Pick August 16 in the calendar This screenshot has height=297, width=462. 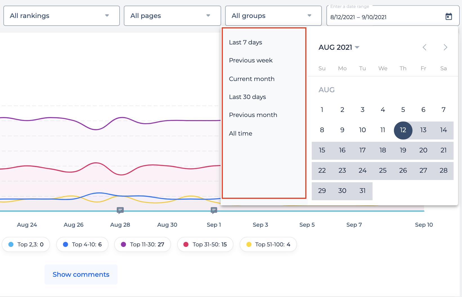(x=342, y=150)
